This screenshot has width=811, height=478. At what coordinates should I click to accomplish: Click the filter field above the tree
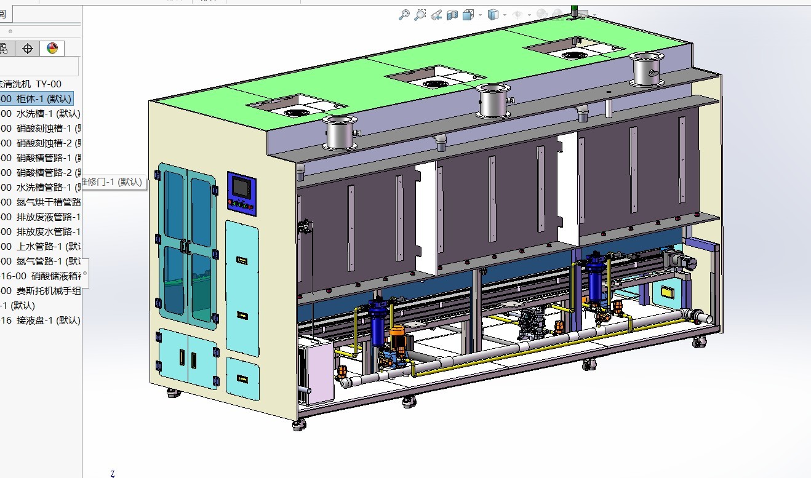[39, 66]
